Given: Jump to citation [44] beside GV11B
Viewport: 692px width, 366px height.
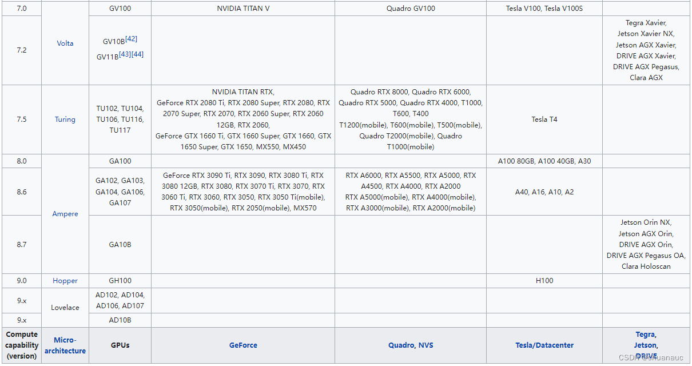Looking at the screenshot, I should pyautogui.click(x=137, y=54).
